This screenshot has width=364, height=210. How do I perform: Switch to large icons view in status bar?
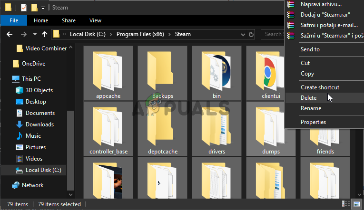(x=357, y=204)
